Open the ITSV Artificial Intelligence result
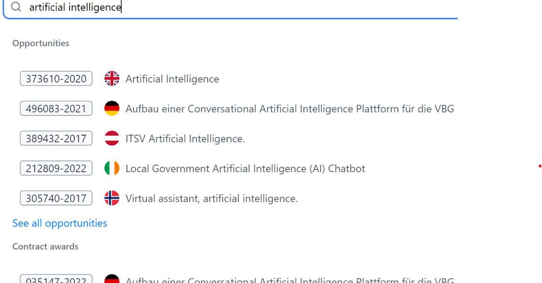The width and height of the screenshot is (542, 283). [185, 138]
